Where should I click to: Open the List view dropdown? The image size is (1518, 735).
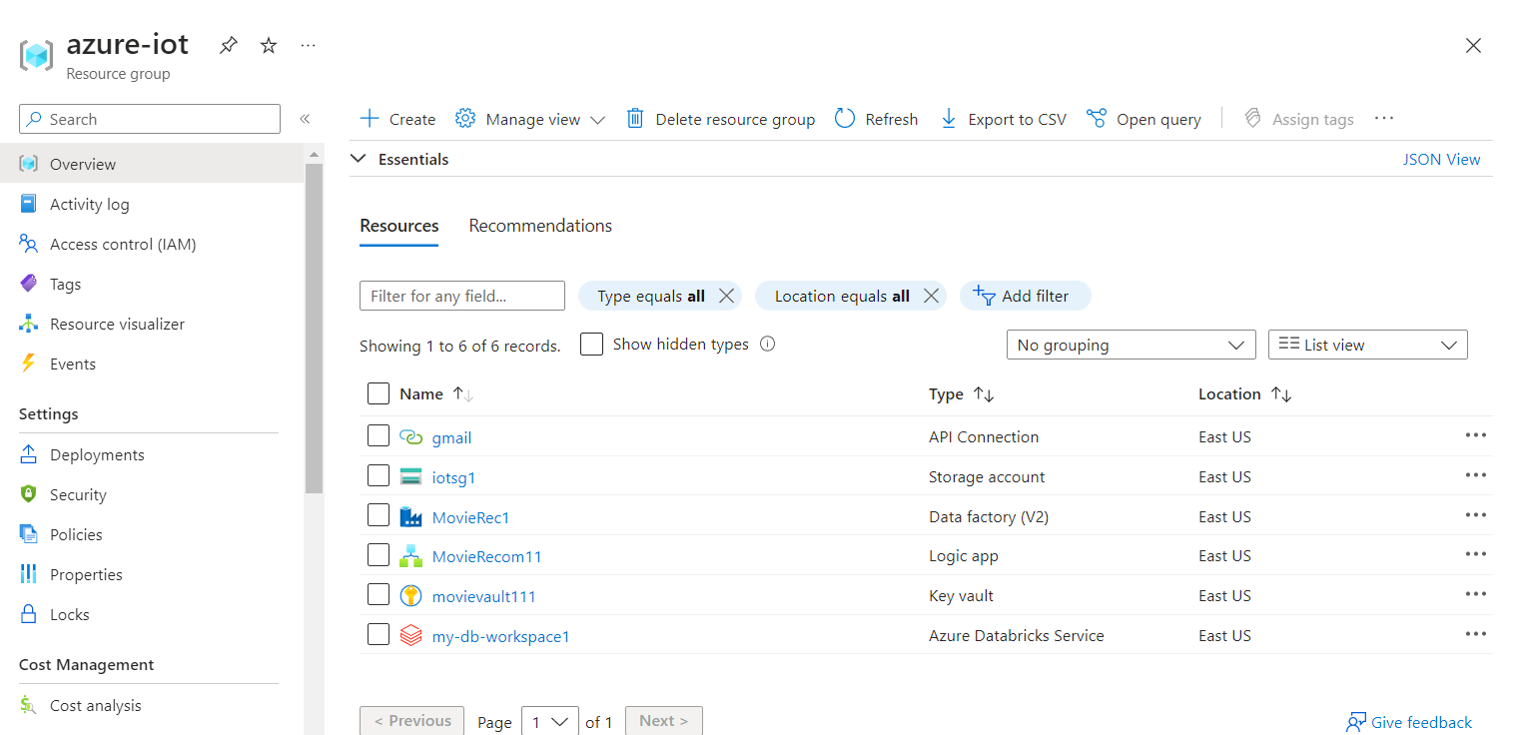pyautogui.click(x=1367, y=344)
